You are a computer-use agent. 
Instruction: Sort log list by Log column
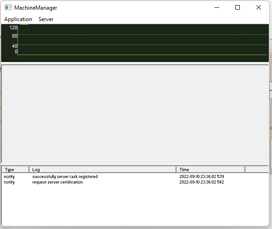coord(103,169)
